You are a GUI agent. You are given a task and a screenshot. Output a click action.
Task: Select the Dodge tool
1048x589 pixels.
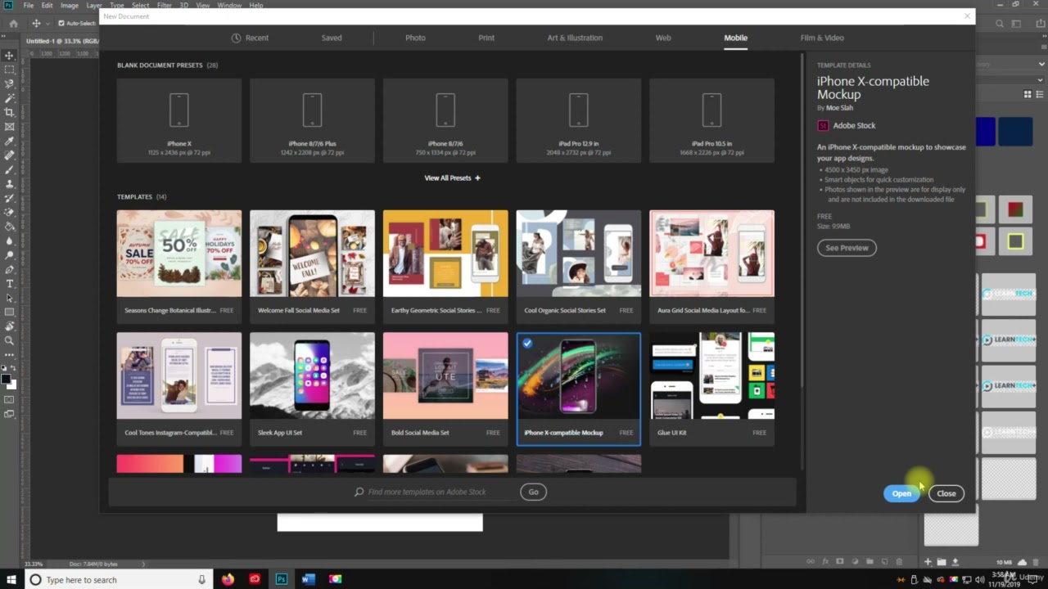(x=10, y=255)
